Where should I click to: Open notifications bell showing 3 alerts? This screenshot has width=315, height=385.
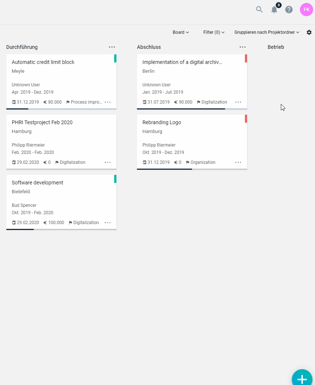click(274, 10)
